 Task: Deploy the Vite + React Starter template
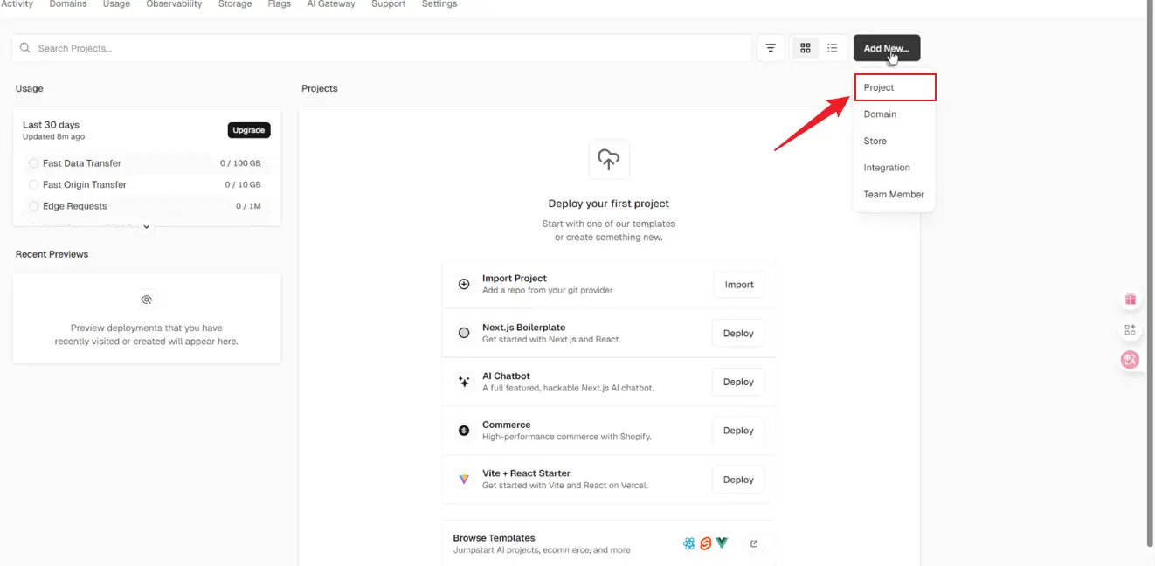pos(738,480)
